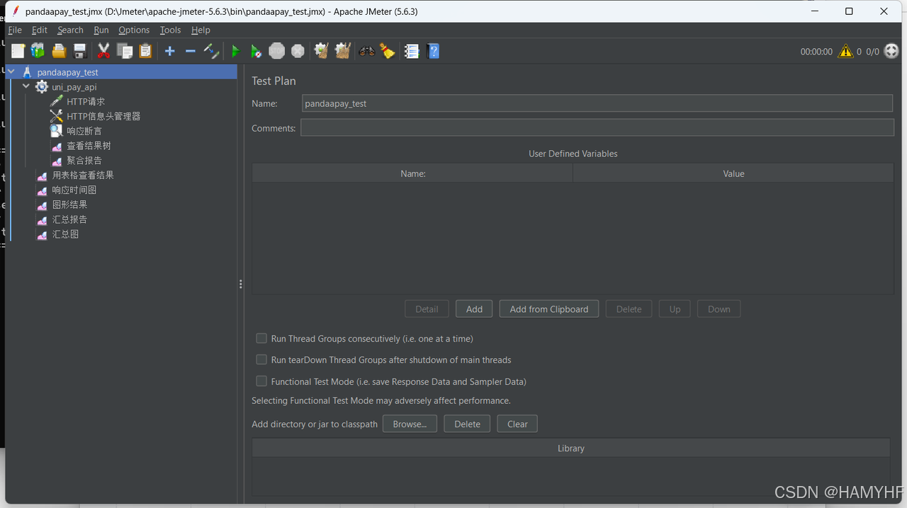
Task: Click the Reset Search broom icon
Action: pyautogui.click(x=387, y=51)
